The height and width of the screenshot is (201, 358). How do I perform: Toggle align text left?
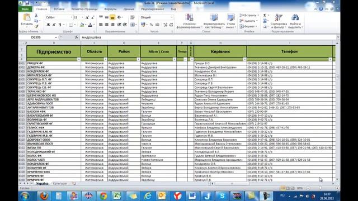tap(101, 25)
